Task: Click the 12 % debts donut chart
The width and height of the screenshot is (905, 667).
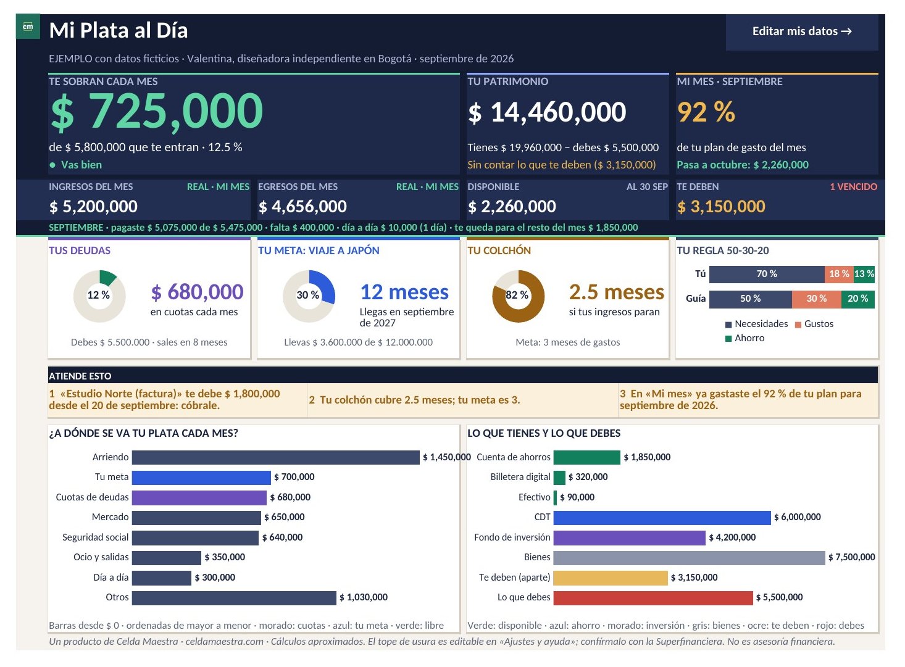Action: coord(99,296)
